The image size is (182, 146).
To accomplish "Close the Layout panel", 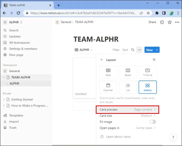I will click(x=154, y=60).
